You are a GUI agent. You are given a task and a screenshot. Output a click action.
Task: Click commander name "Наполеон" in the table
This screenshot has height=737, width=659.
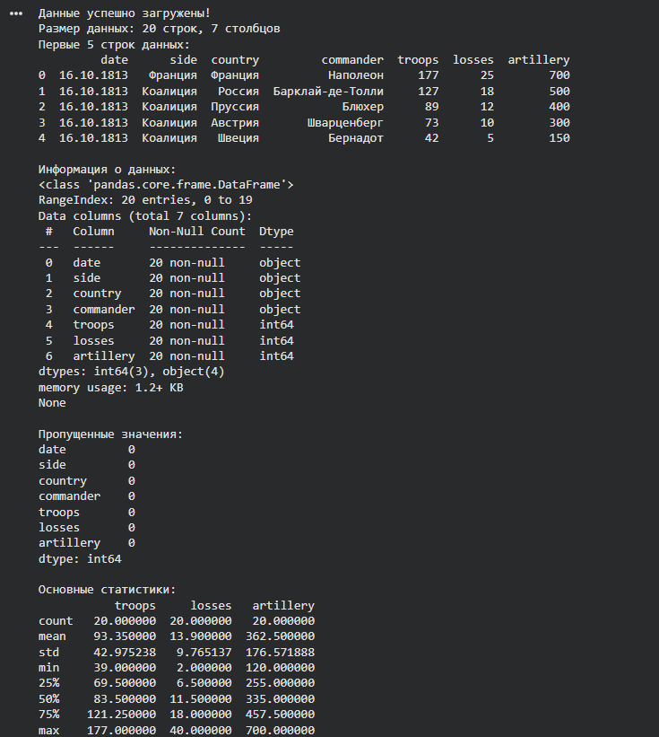[356, 75]
